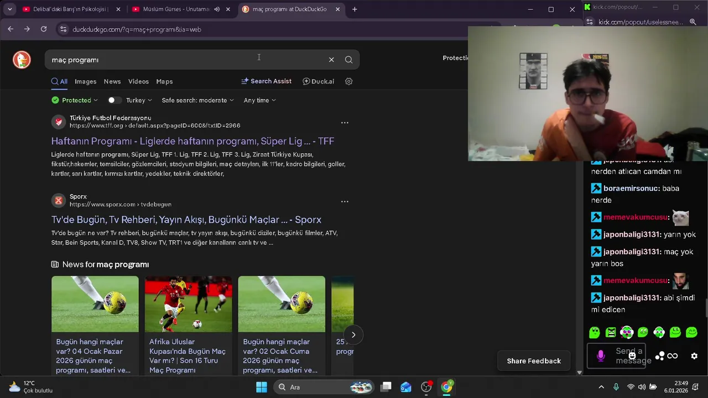708x398 pixels.
Task: Pick the first green blob emote
Action: [x=595, y=332]
